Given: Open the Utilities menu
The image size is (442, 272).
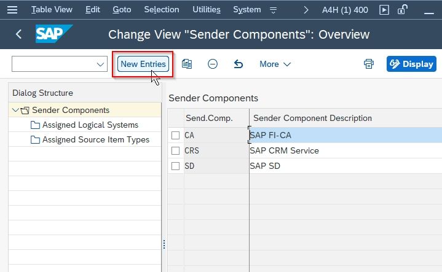Looking at the screenshot, I should 207,10.
